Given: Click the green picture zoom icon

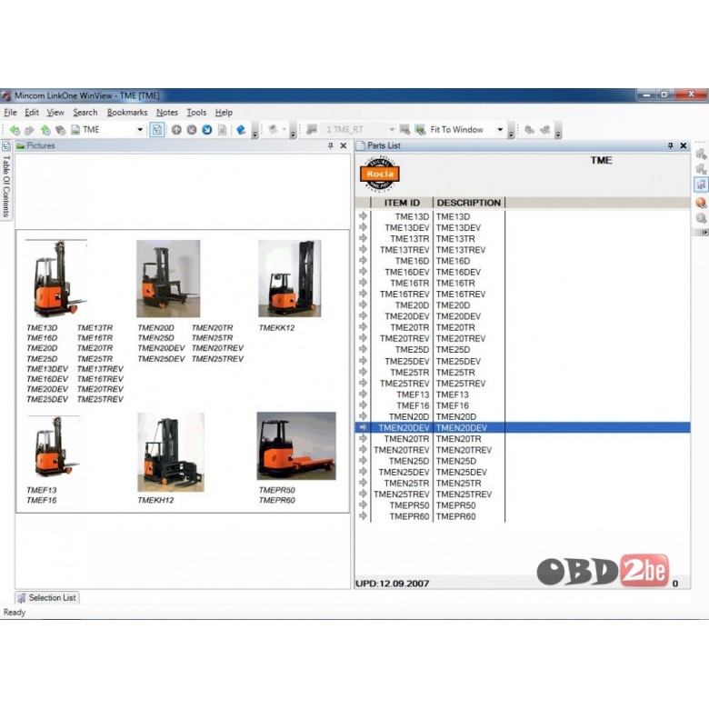Looking at the screenshot, I should coord(420,130).
